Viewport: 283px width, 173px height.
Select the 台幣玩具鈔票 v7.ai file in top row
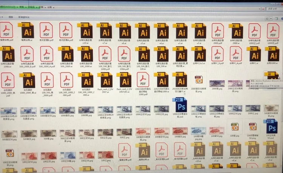[106, 31]
